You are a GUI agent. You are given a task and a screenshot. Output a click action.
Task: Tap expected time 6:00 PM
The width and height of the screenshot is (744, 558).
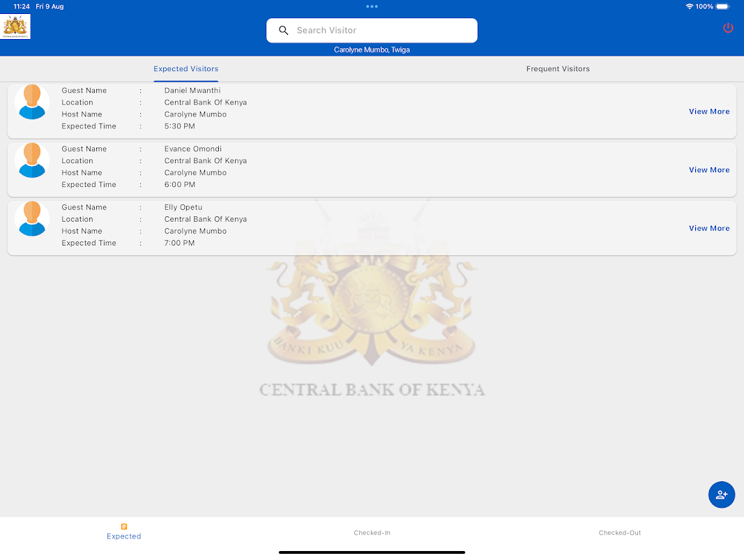[x=179, y=185]
